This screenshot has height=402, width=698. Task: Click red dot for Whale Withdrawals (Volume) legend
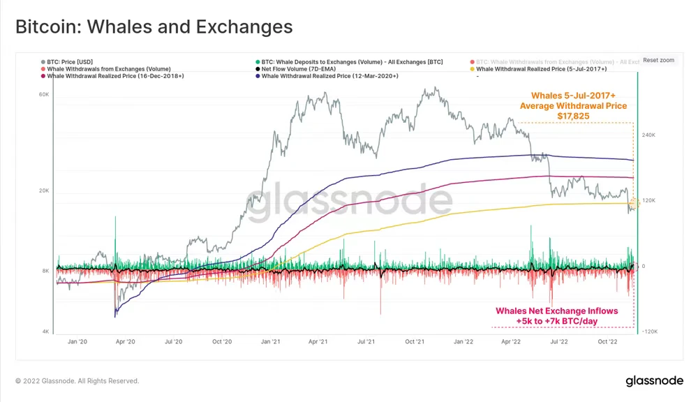[43, 69]
